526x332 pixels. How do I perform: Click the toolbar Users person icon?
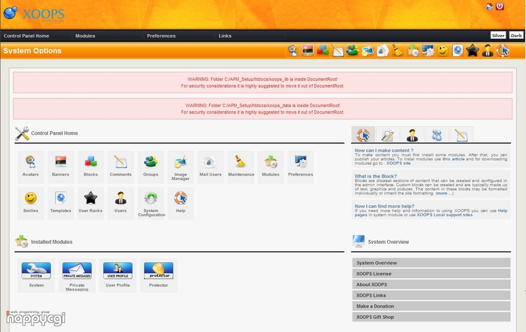pyautogui.click(x=487, y=51)
